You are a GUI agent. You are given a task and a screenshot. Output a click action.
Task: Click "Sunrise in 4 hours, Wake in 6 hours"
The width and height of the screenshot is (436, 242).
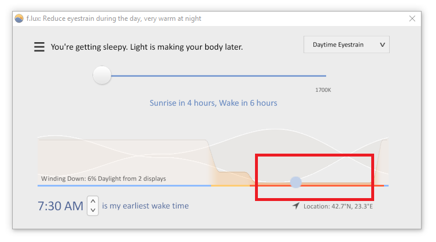point(213,103)
